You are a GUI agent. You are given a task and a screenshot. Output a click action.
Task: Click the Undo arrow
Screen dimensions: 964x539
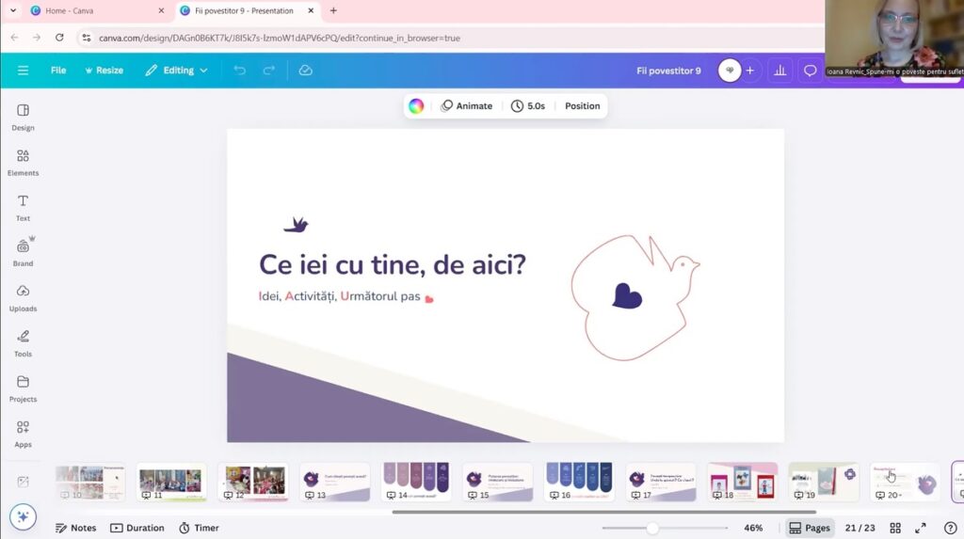pyautogui.click(x=240, y=70)
